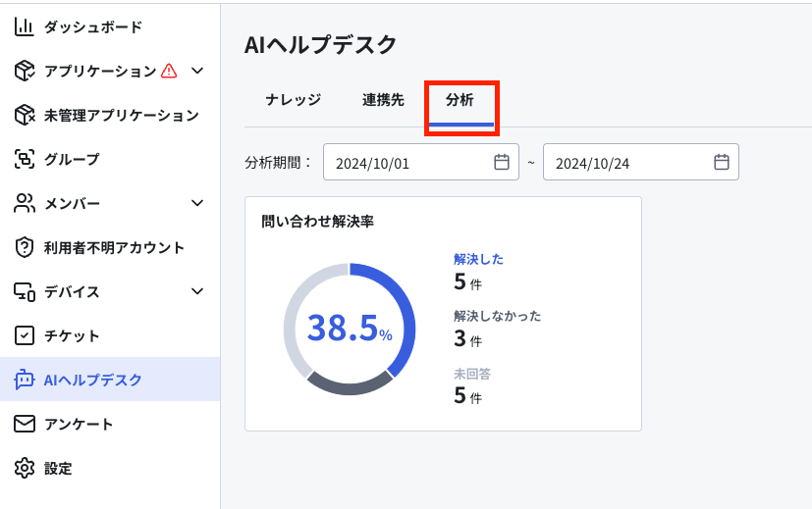
Task: Click the アプリケーション sidebar label
Action: [100, 71]
